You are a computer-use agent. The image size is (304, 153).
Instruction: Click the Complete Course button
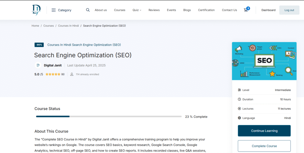click(264, 146)
